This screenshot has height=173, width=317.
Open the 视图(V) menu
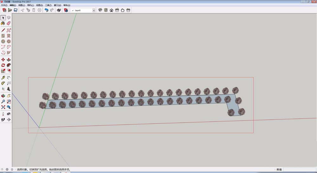click(22, 5)
